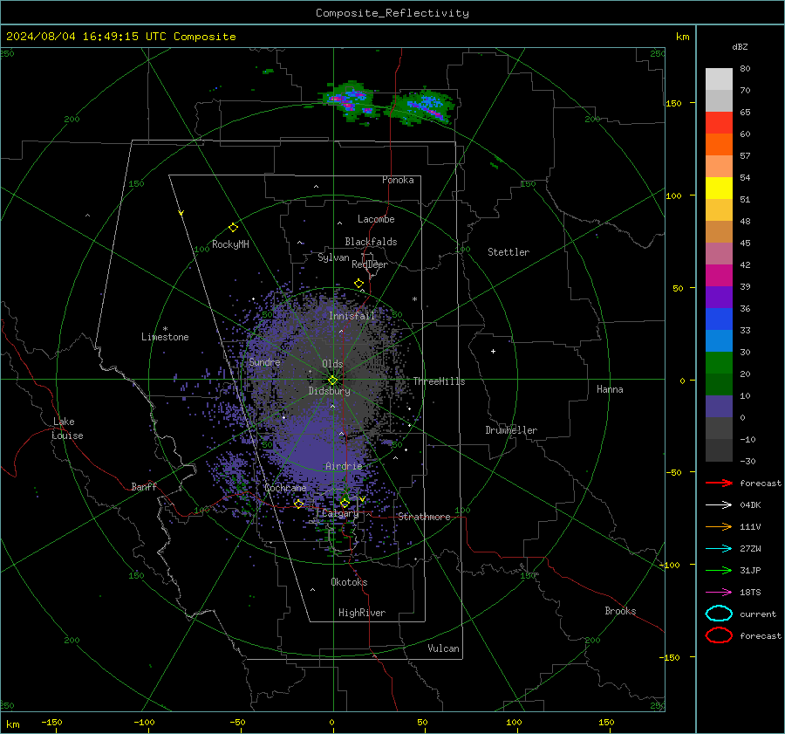Click the Composite_Reflectivity title
785x734 pixels.
pyautogui.click(x=392, y=13)
